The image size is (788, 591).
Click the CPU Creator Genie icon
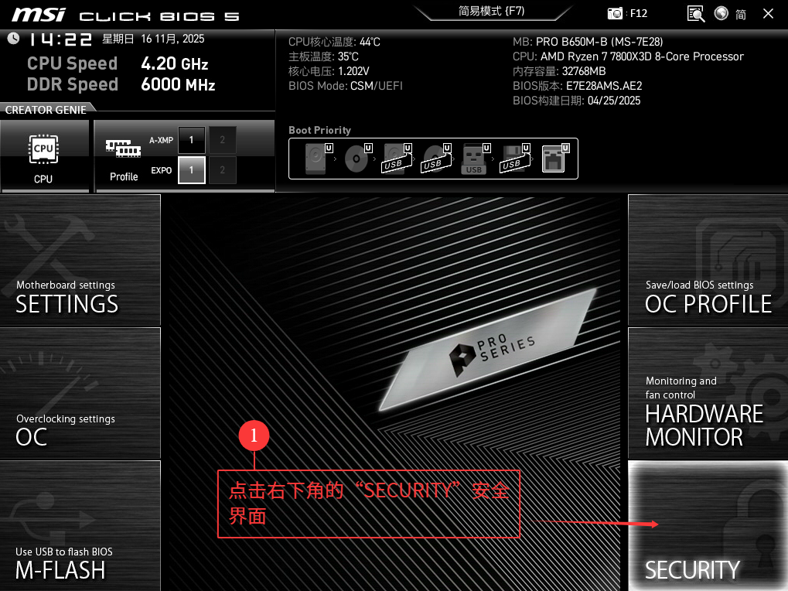click(x=43, y=150)
